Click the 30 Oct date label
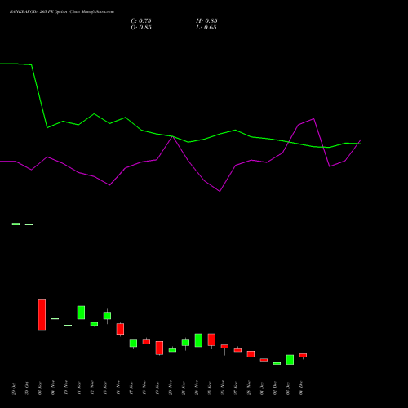408x408 pixels. 27,388
